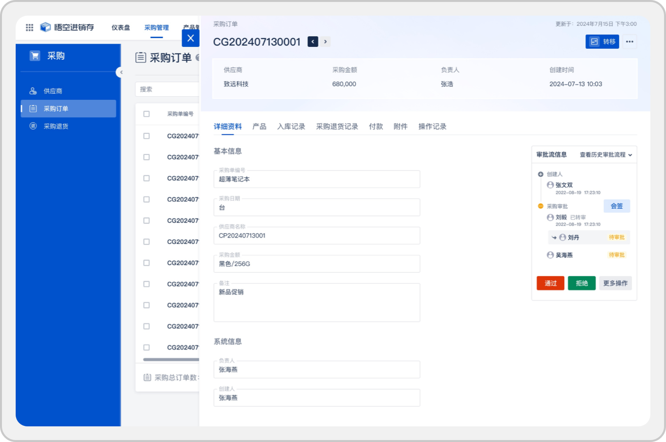The image size is (666, 442).
Task: Switch to the 入库记录 tab
Action: pyautogui.click(x=291, y=127)
